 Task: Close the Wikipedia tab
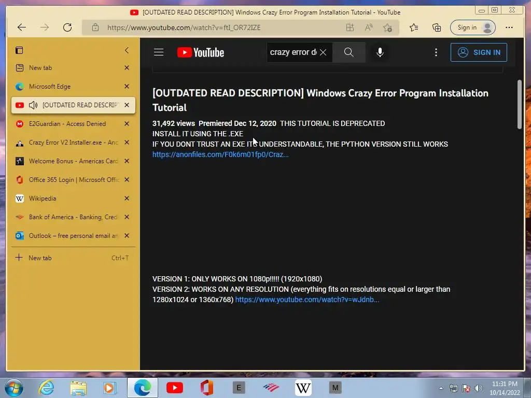tap(127, 198)
